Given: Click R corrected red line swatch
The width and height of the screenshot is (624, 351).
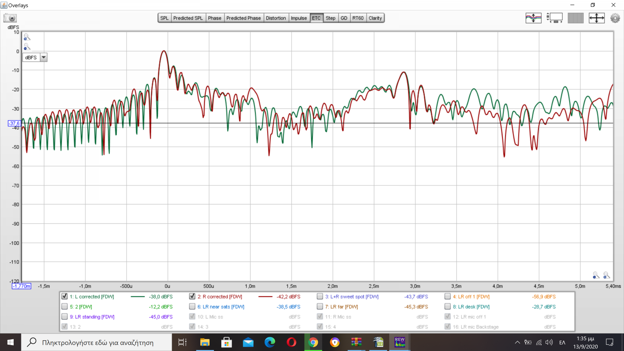Looking at the screenshot, I should click(265, 297).
